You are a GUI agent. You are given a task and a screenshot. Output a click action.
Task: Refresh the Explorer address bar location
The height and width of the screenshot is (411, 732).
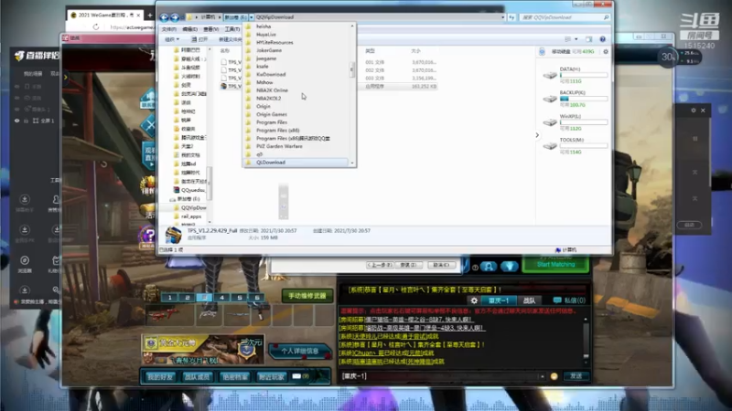[512, 17]
